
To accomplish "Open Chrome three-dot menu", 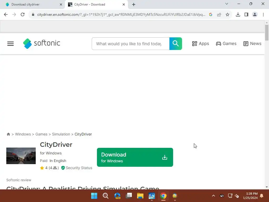I will (263, 14).
